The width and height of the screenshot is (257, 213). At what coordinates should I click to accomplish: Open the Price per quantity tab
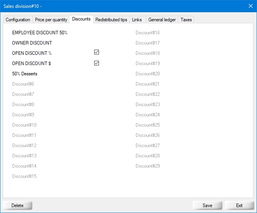51,20
